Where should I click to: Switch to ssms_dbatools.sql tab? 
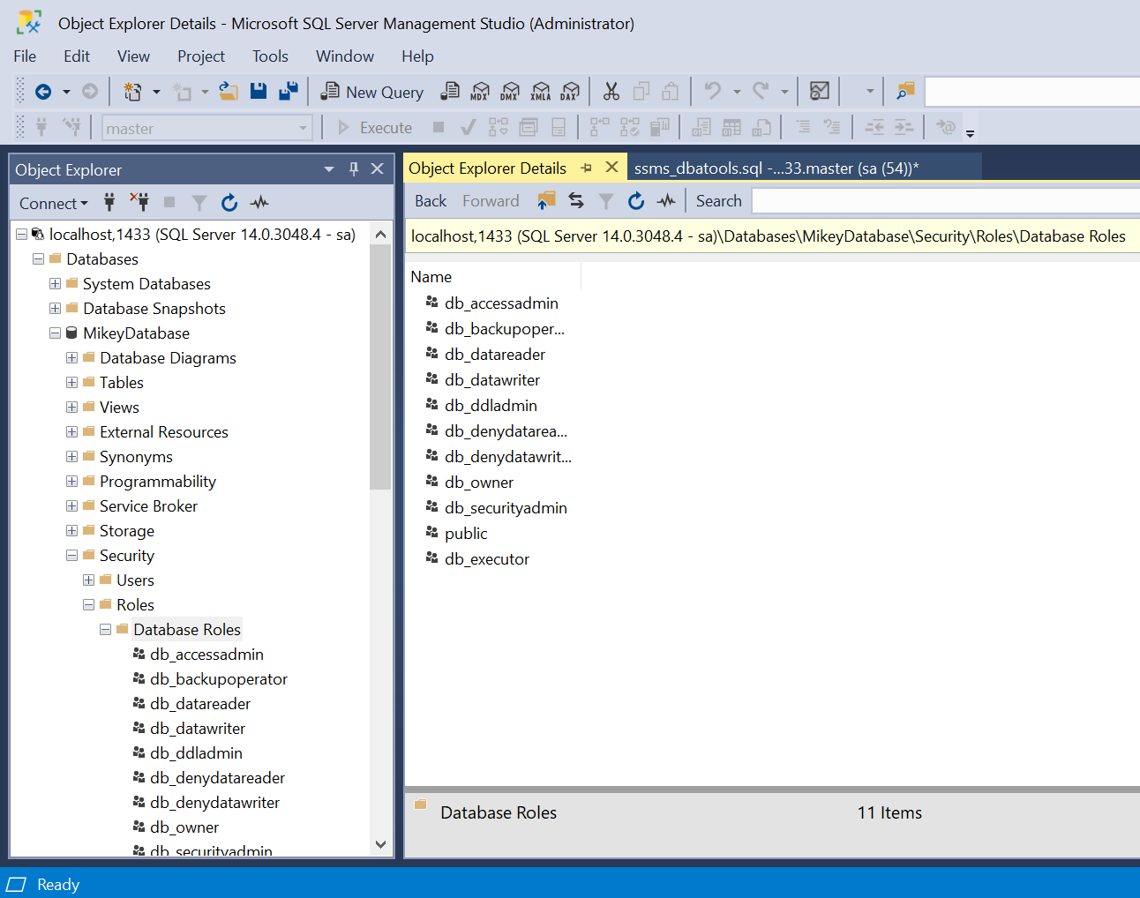coord(776,168)
